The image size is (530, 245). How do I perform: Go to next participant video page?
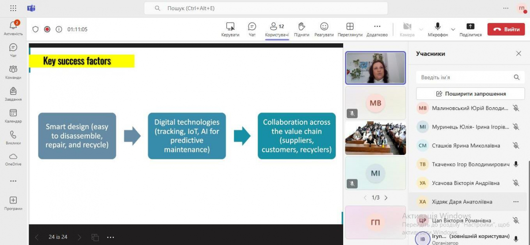386,198
